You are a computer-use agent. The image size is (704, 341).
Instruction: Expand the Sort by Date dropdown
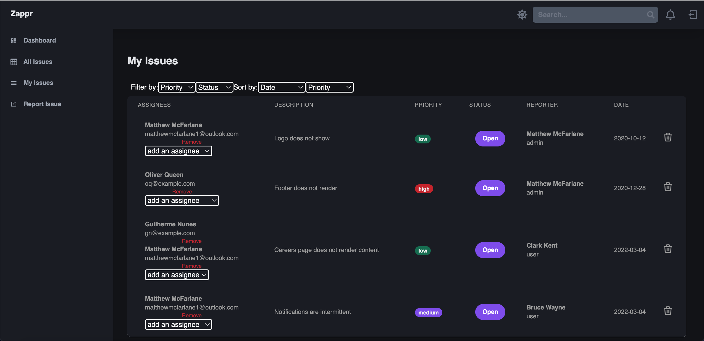[x=281, y=87]
